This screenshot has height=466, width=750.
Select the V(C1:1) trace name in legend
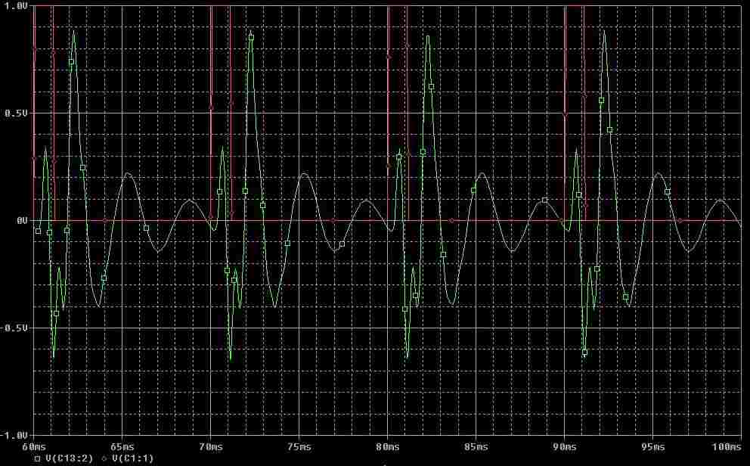coord(132,458)
